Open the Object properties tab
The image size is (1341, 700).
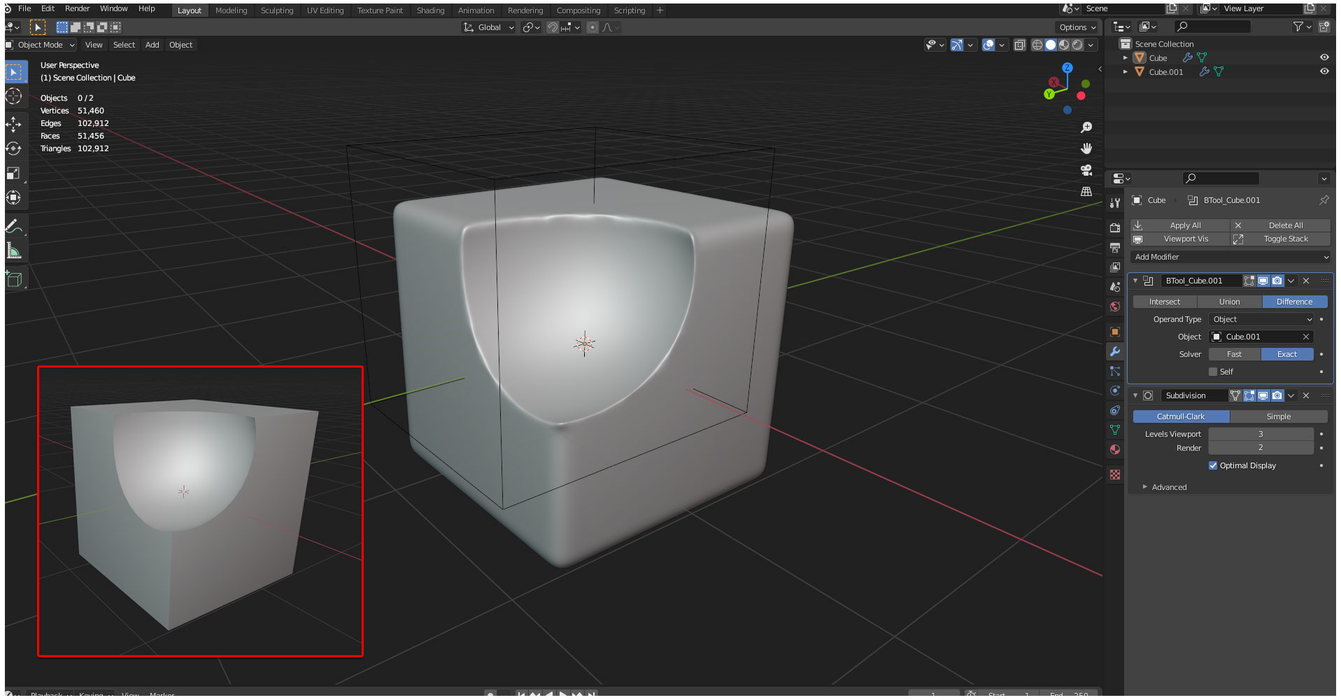1115,332
